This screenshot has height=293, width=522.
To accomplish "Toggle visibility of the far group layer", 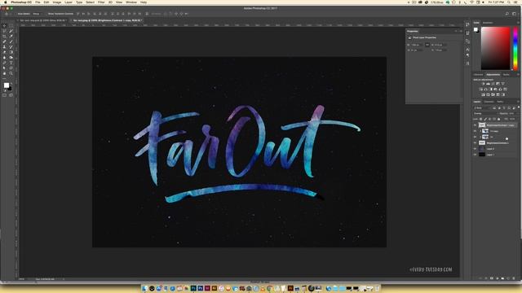I will click(x=475, y=137).
